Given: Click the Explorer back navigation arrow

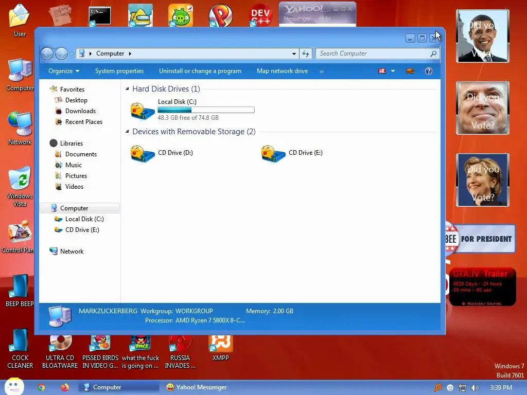Looking at the screenshot, I should pos(47,53).
